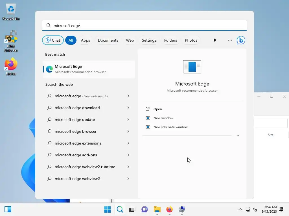Open the Widgets icon at taskbar left
This screenshot has width=289, height=216.
8,209
